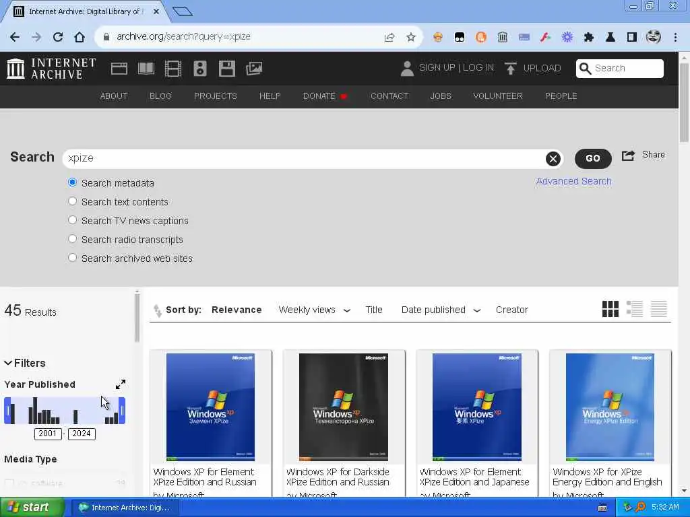This screenshot has height=517, width=690.
Task: Click the SIGN UP link
Action: (x=437, y=68)
